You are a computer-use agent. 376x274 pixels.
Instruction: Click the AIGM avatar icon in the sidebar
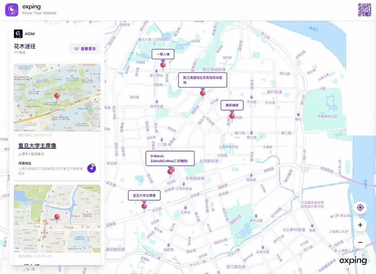(x=18, y=33)
